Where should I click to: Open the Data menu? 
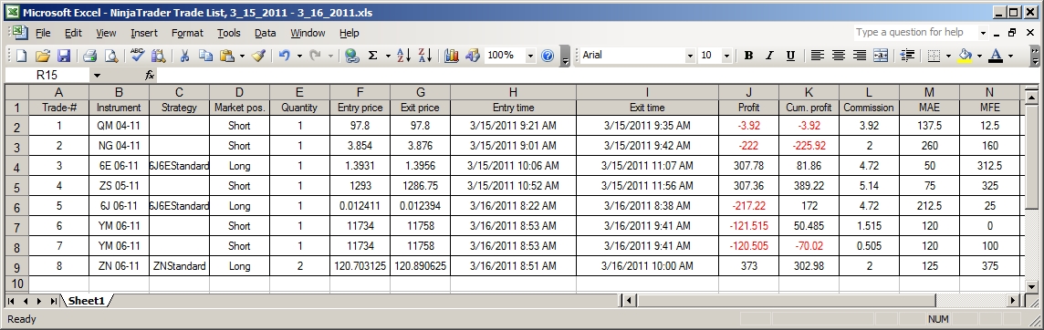[x=265, y=33]
